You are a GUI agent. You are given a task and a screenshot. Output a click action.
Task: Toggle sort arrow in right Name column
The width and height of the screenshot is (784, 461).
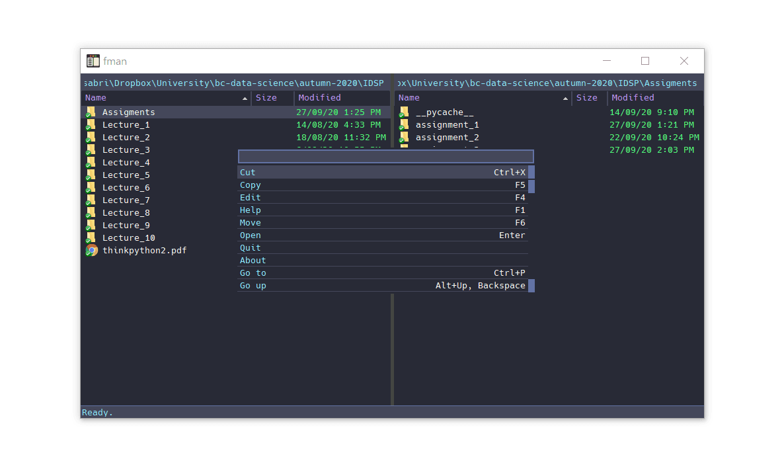(x=565, y=99)
